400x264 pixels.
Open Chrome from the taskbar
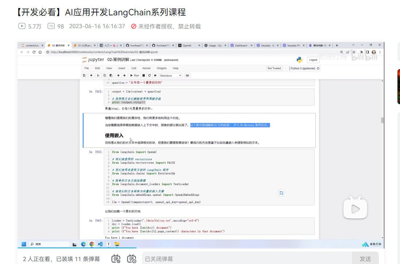(x=92, y=244)
